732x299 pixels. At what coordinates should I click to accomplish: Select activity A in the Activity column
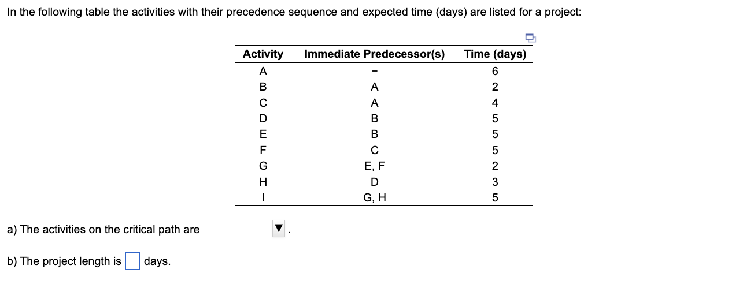click(263, 72)
